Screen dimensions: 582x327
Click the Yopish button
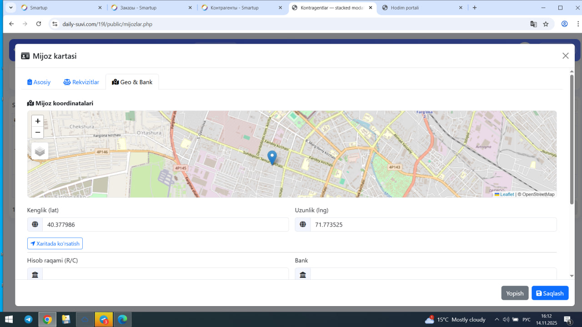pos(515,293)
